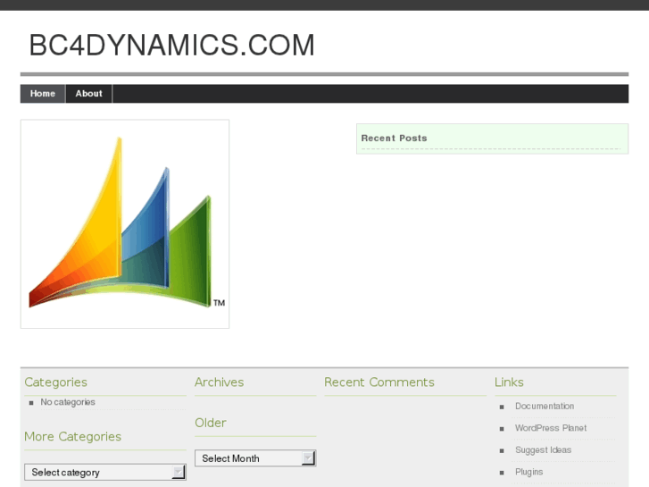Viewport: 649px width, 487px height.
Task: Click the Recent Comments heading
Action: coord(379,382)
